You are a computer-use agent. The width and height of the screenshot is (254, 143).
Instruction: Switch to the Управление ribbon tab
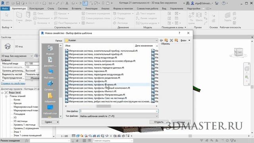coord(177,8)
